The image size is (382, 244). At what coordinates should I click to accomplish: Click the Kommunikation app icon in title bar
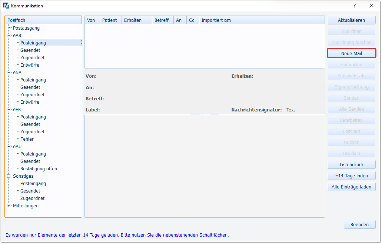[6, 6]
